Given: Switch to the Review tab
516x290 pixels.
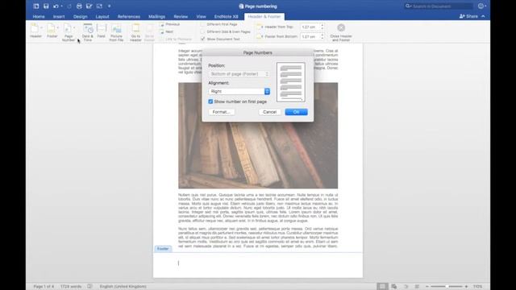Looking at the screenshot, I should pyautogui.click(x=181, y=16).
